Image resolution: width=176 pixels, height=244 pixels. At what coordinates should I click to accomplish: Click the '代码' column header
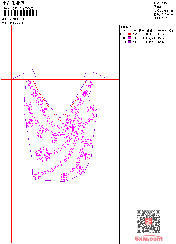(142, 31)
